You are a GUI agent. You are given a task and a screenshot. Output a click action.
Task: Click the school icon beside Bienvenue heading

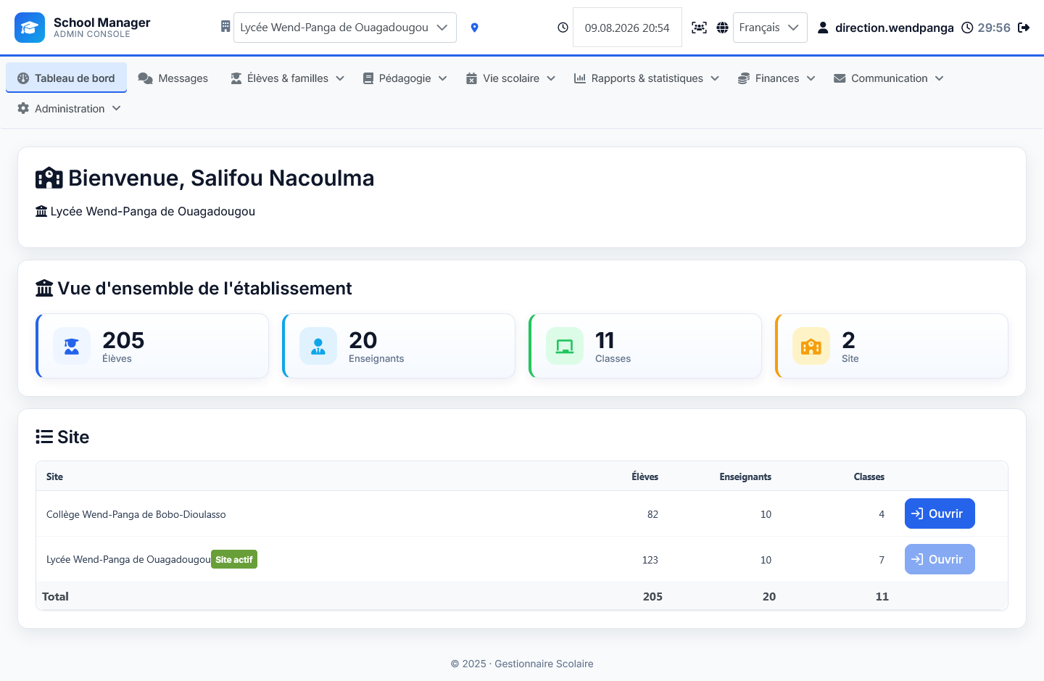pyautogui.click(x=49, y=178)
